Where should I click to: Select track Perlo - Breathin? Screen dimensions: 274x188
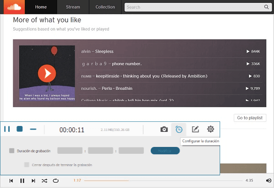pos(107,89)
